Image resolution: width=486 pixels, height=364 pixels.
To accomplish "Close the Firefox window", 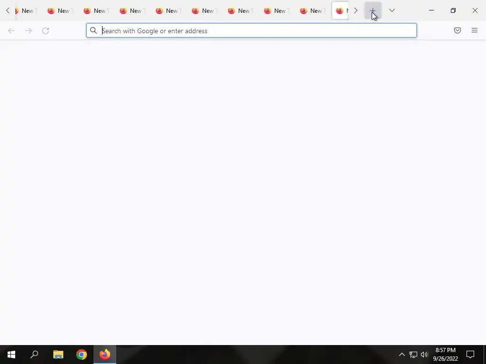I will pyautogui.click(x=475, y=10).
